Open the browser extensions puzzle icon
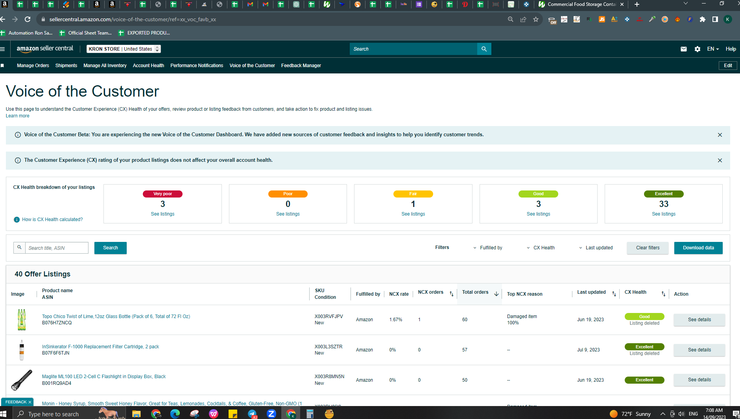The width and height of the screenshot is (740, 419). (703, 19)
